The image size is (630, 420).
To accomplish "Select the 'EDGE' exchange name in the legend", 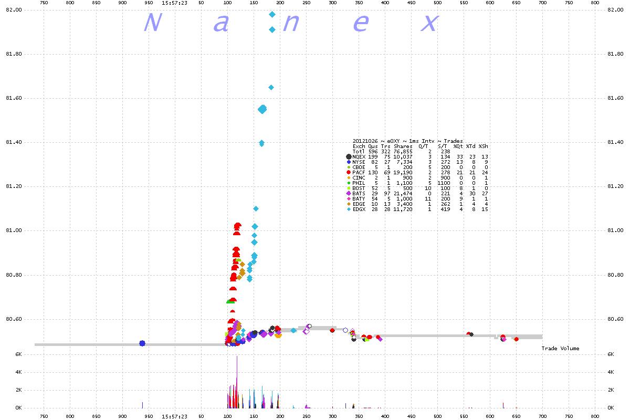I will [x=359, y=204].
